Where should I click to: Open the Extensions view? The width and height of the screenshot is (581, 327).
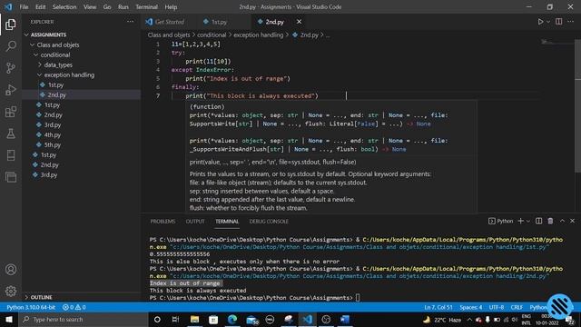pos(11,112)
